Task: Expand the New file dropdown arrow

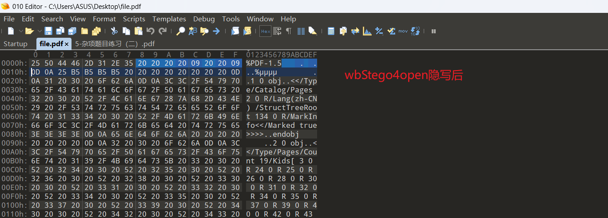Action: click(x=20, y=31)
